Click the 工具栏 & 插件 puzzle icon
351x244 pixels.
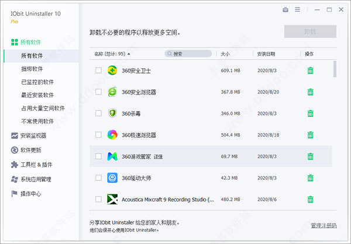click(x=15, y=165)
